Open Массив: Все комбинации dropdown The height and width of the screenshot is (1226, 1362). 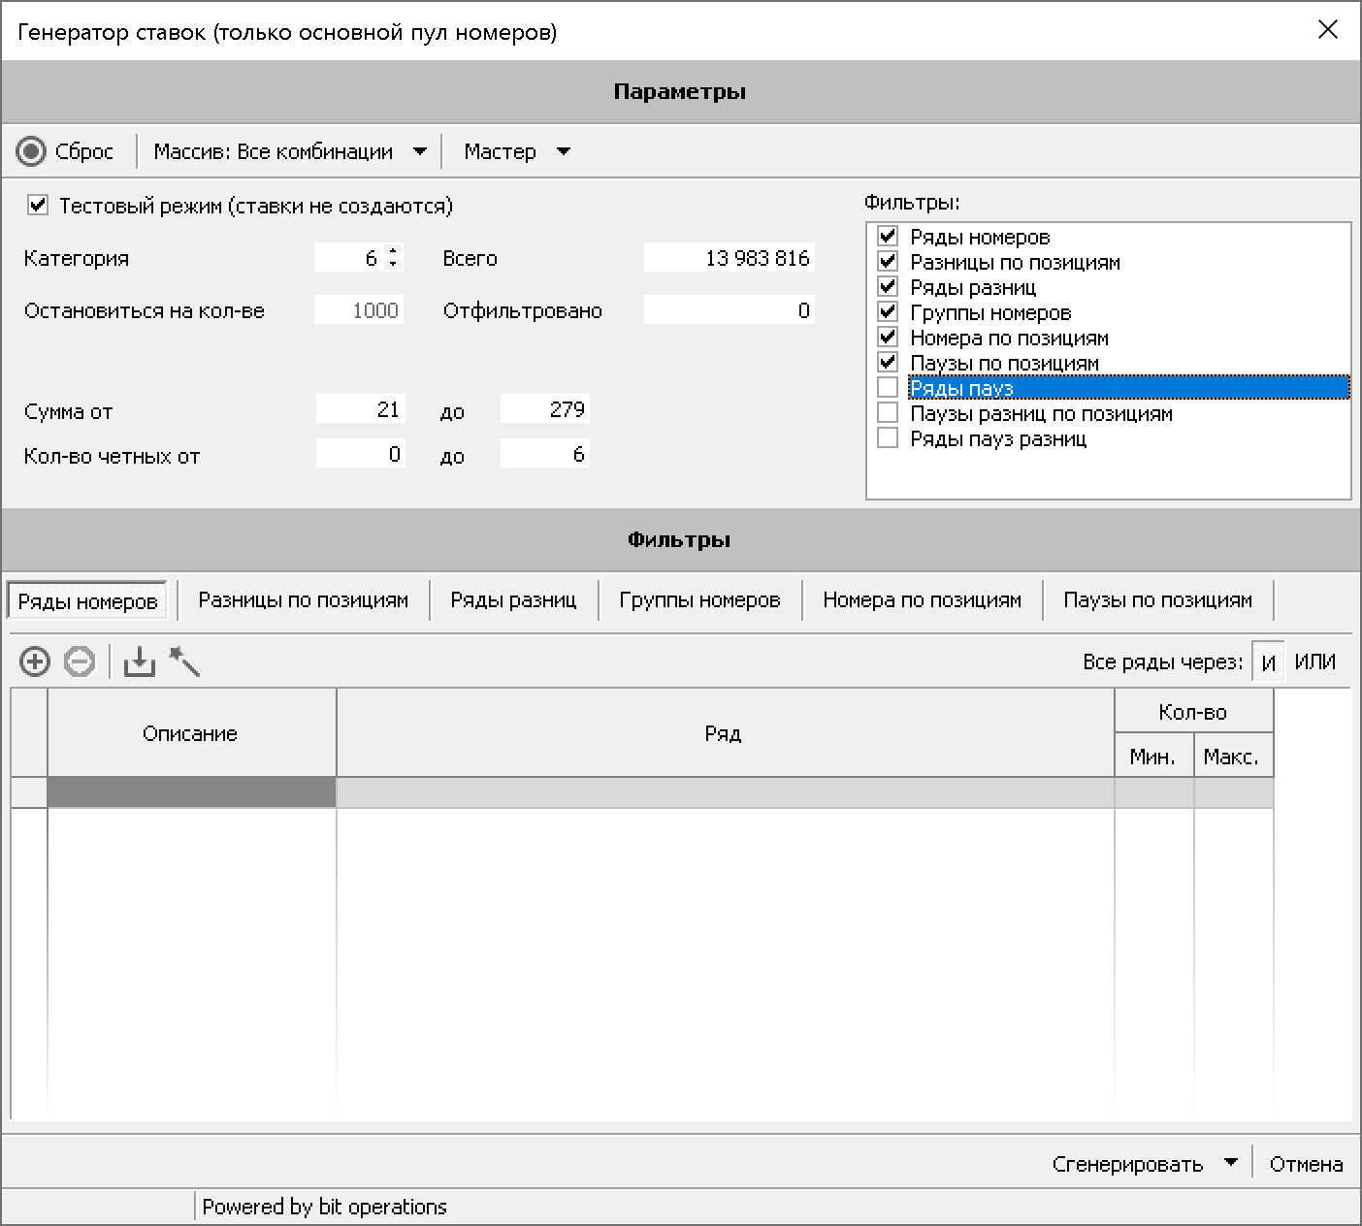[x=290, y=151]
